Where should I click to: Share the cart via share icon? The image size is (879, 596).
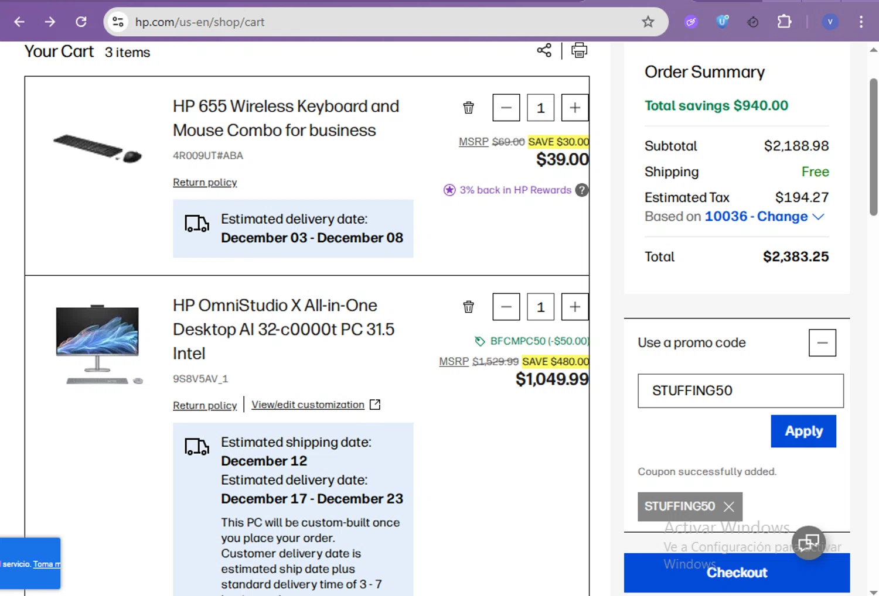544,50
